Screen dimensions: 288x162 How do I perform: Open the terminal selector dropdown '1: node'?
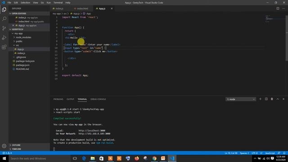click(241, 99)
